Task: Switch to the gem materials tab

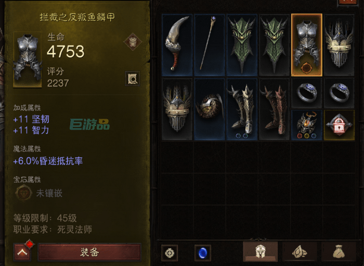Action: 300,251
